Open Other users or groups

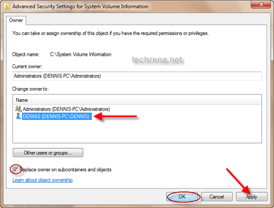click(48, 153)
